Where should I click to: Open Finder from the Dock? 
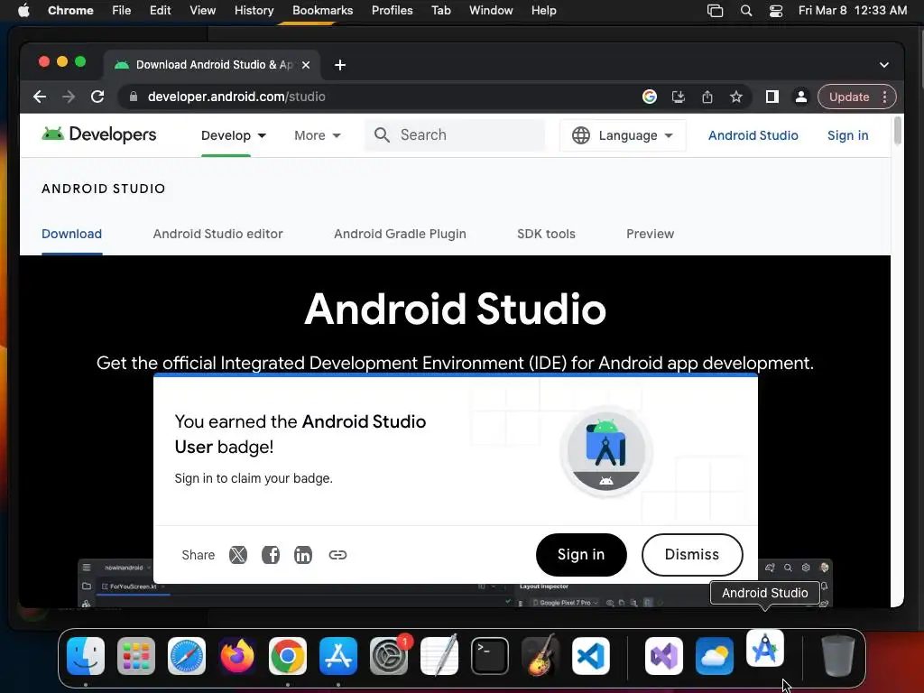[x=86, y=656]
